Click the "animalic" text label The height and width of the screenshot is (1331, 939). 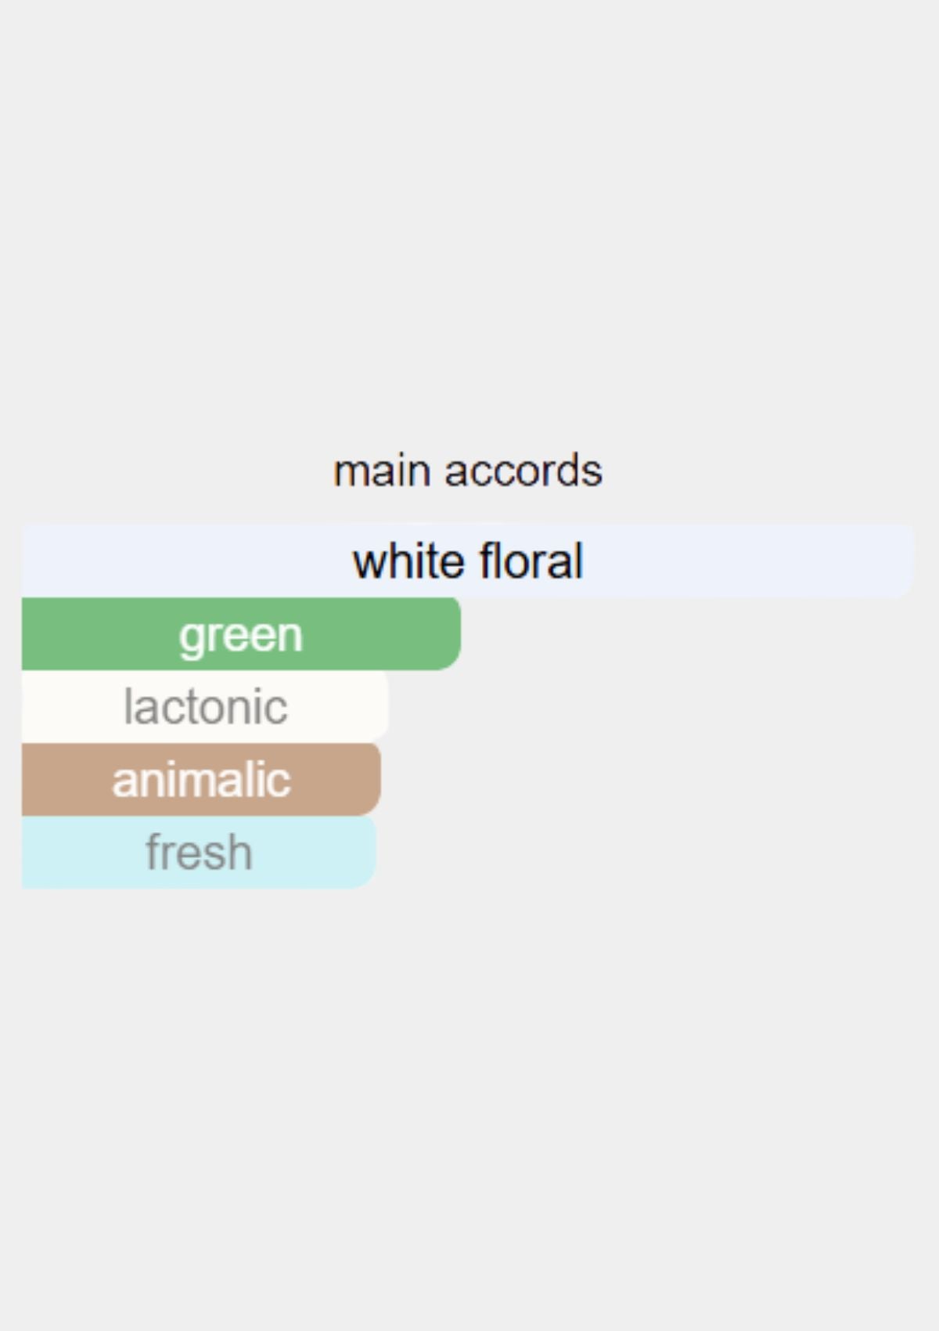201,780
